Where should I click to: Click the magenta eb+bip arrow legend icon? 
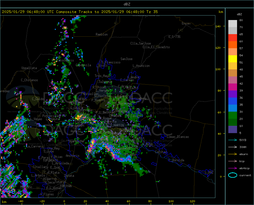pyautogui.click(x=233, y=168)
